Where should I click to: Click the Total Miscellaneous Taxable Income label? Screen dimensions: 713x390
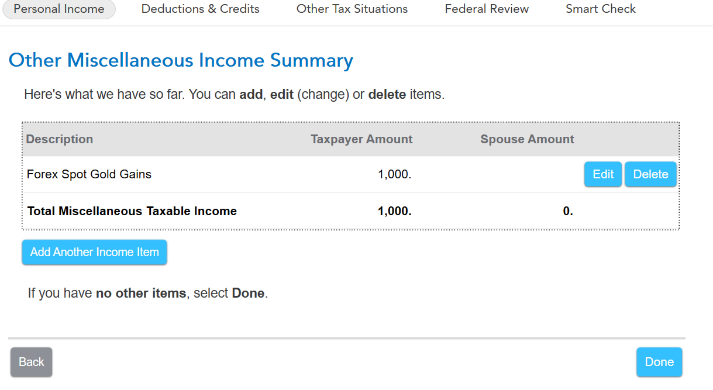pos(132,211)
